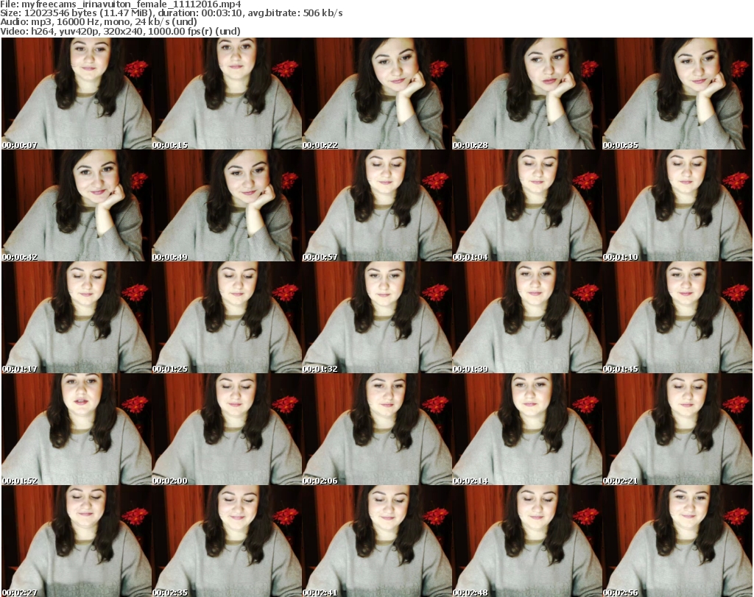The image size is (754, 597).
Task: Select the frame at 00:00:15
Action: pyautogui.click(x=227, y=93)
